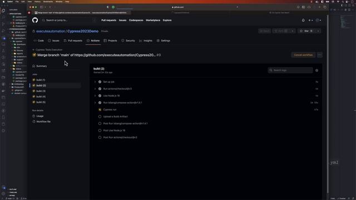Open the user avatar menu
The width and height of the screenshot is (356, 200).
click(x=318, y=20)
